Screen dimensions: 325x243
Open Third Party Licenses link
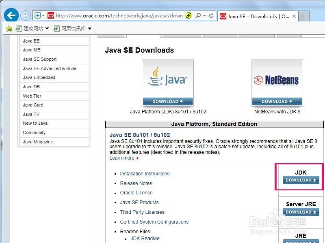pos(142,212)
